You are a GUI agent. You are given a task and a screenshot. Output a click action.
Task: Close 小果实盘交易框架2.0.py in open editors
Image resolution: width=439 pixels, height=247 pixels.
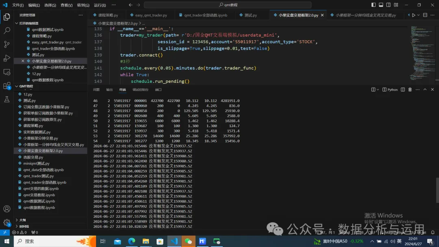click(x=23, y=61)
